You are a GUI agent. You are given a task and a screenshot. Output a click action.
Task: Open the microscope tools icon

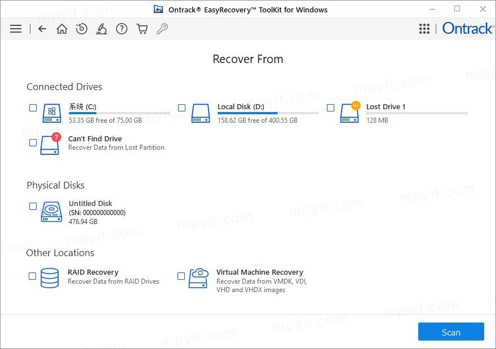coord(101,29)
